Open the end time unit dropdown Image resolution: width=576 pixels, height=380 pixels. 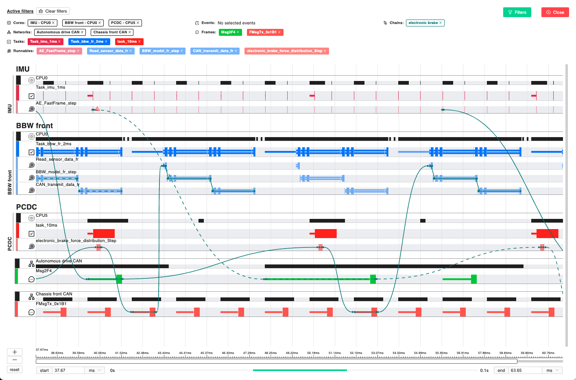552,370
